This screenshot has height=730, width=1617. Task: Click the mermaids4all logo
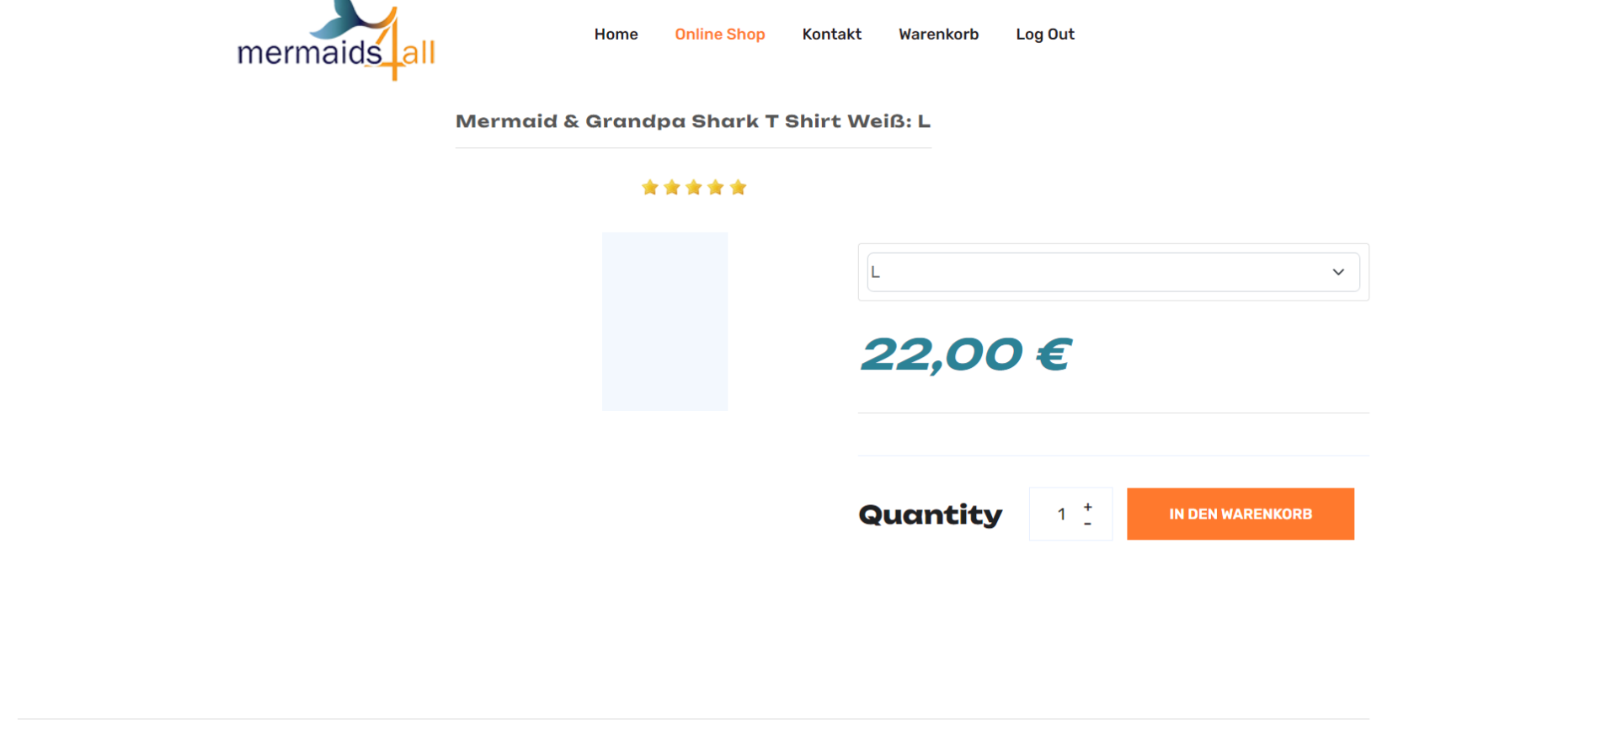point(336,40)
